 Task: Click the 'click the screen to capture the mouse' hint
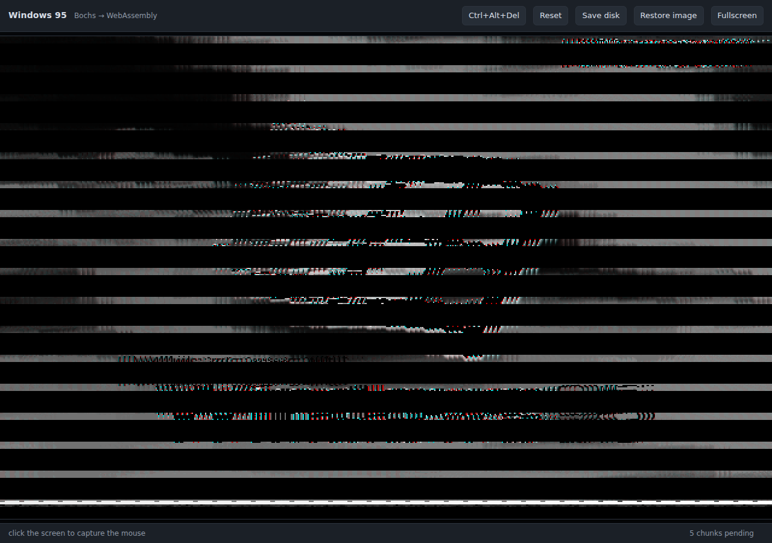click(x=77, y=533)
